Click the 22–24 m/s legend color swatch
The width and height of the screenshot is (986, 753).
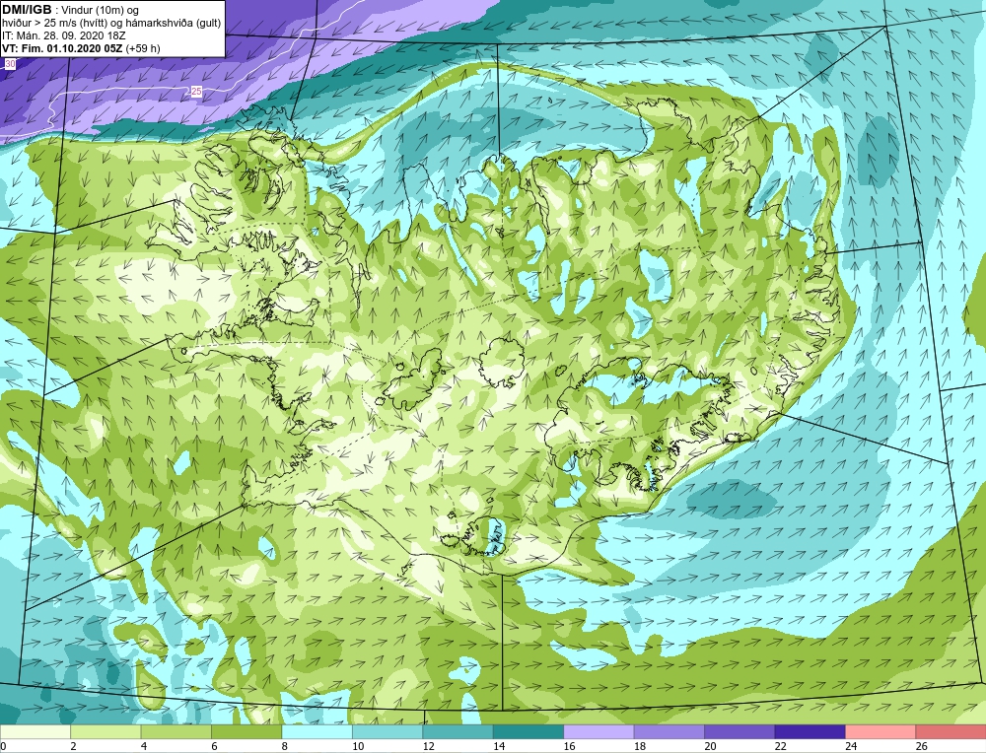point(810,731)
